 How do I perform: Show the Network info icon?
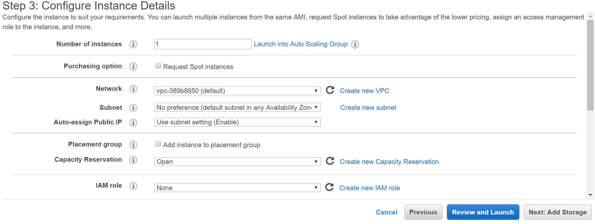coord(133,89)
